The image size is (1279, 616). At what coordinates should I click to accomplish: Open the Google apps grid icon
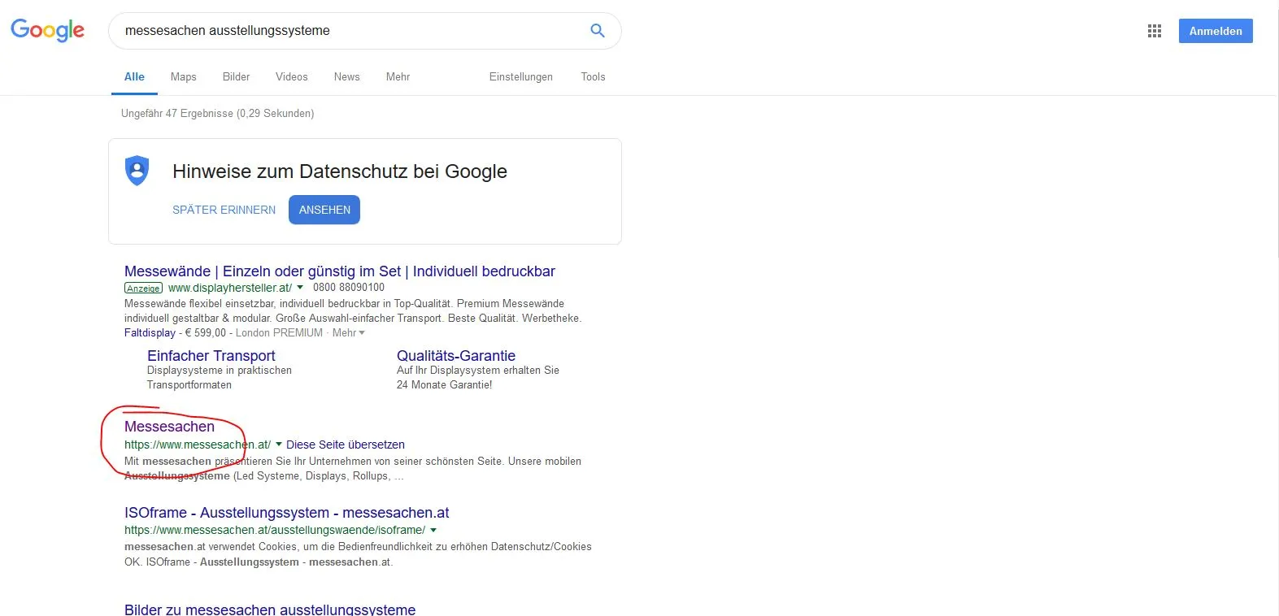coord(1154,31)
